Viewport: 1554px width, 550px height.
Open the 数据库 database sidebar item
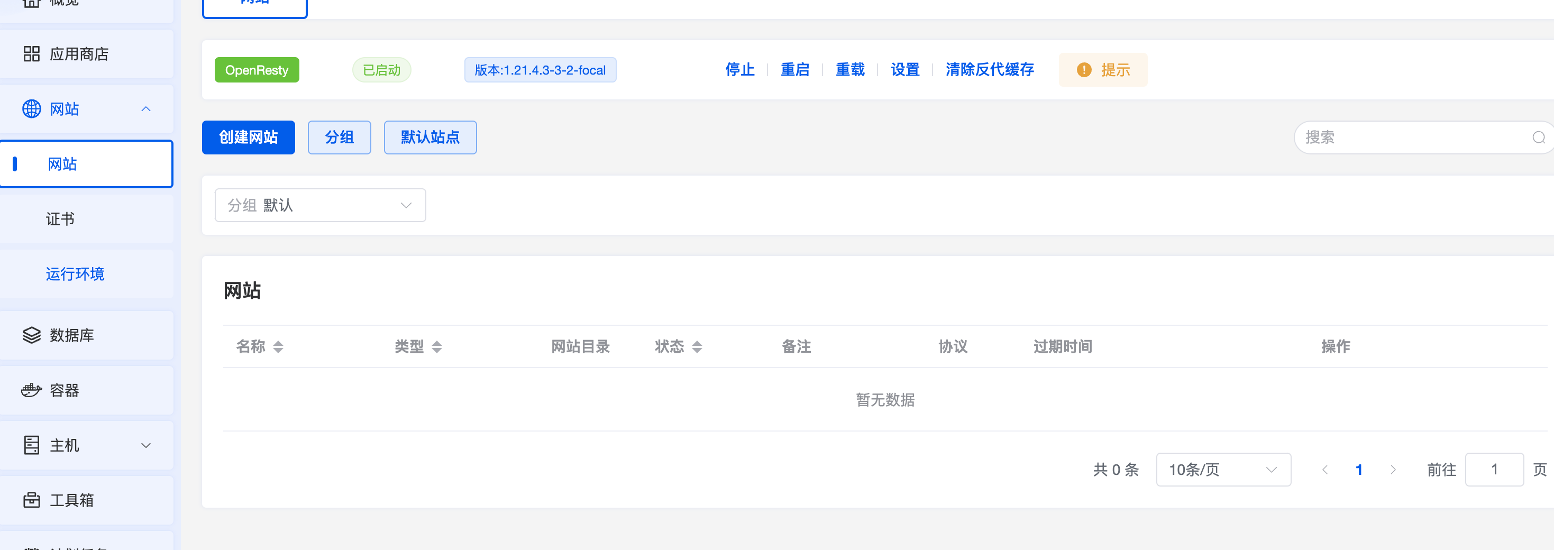click(x=86, y=335)
